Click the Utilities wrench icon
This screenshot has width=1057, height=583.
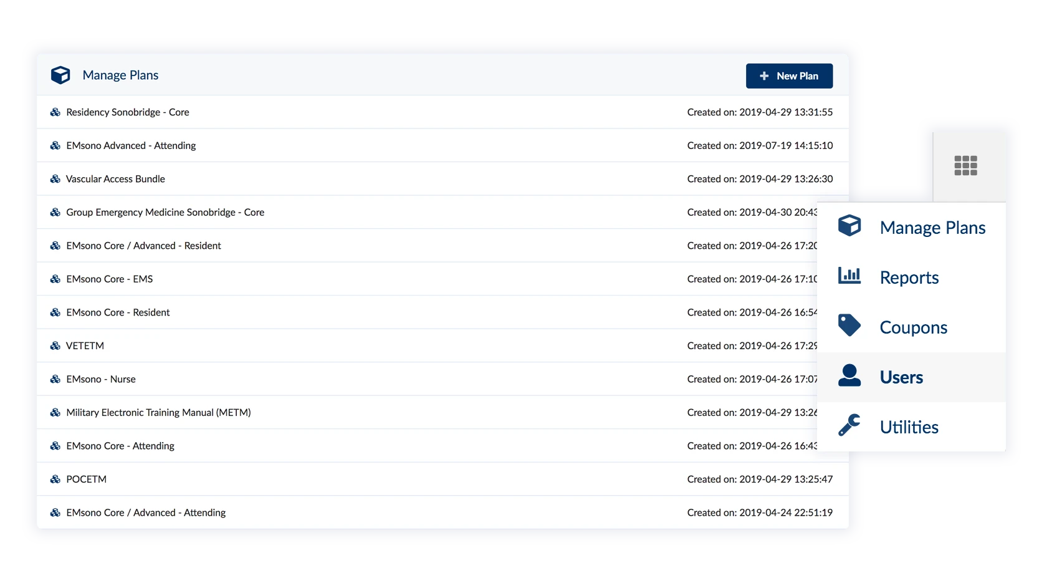(x=849, y=425)
